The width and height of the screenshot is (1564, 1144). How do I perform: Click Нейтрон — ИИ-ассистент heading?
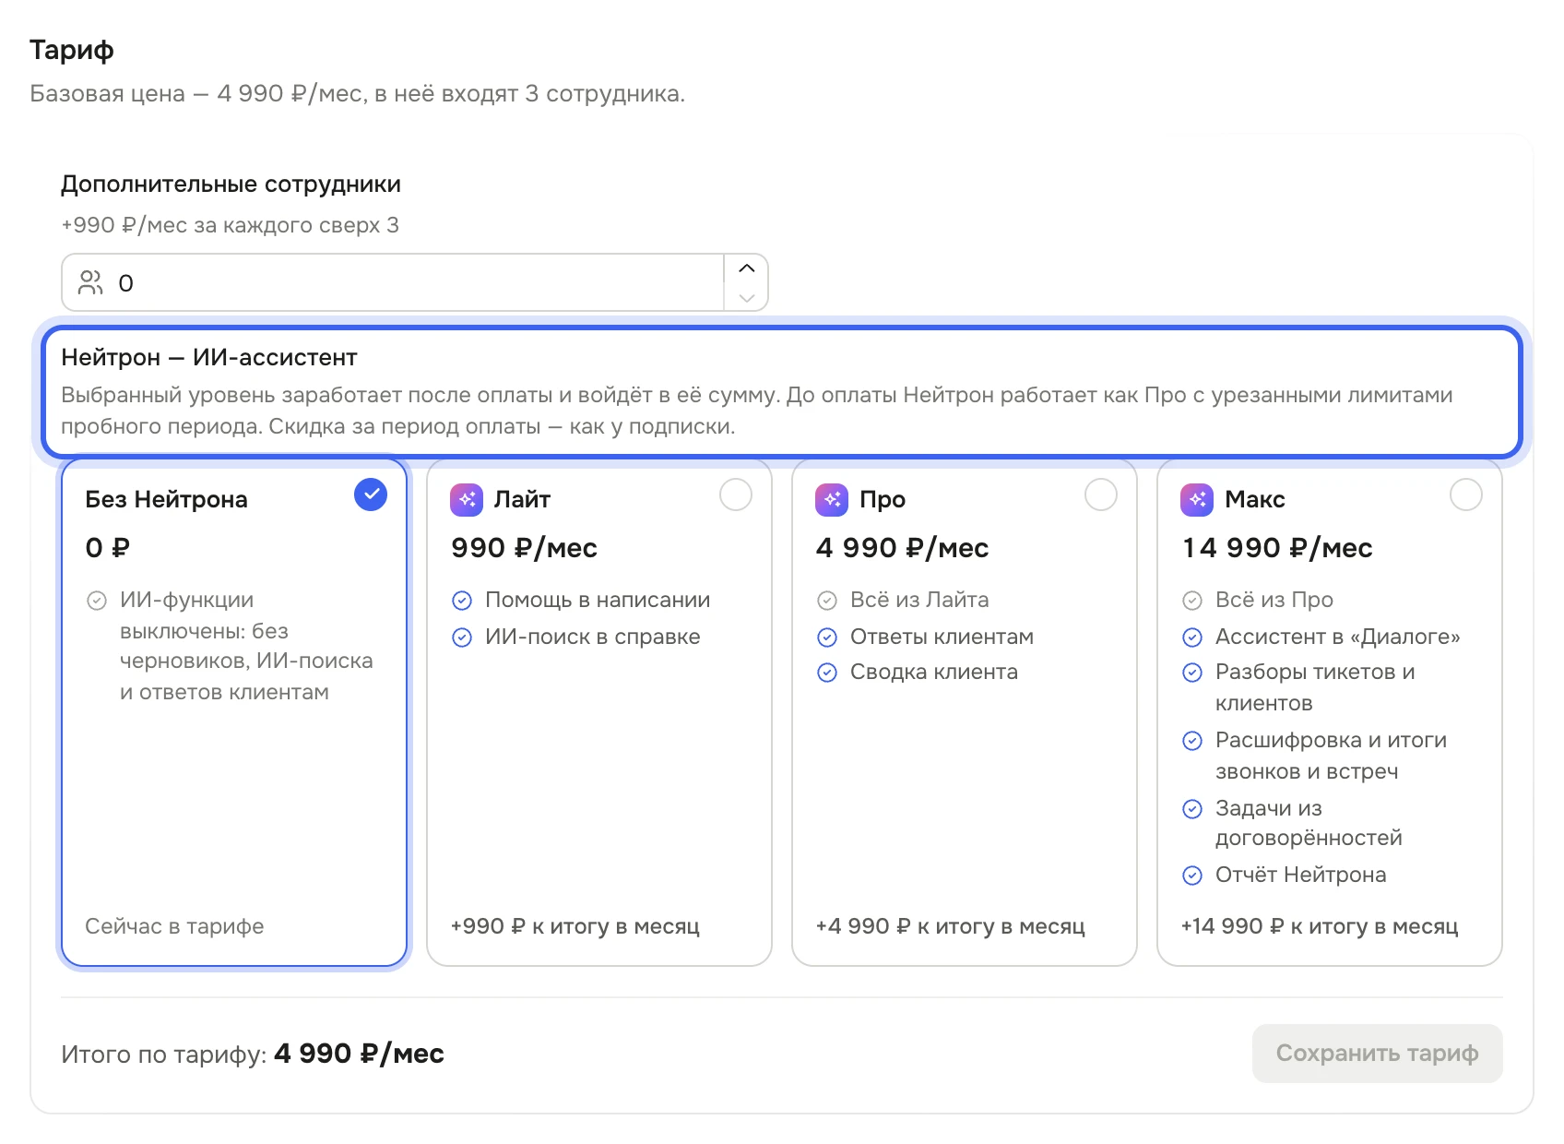click(209, 358)
